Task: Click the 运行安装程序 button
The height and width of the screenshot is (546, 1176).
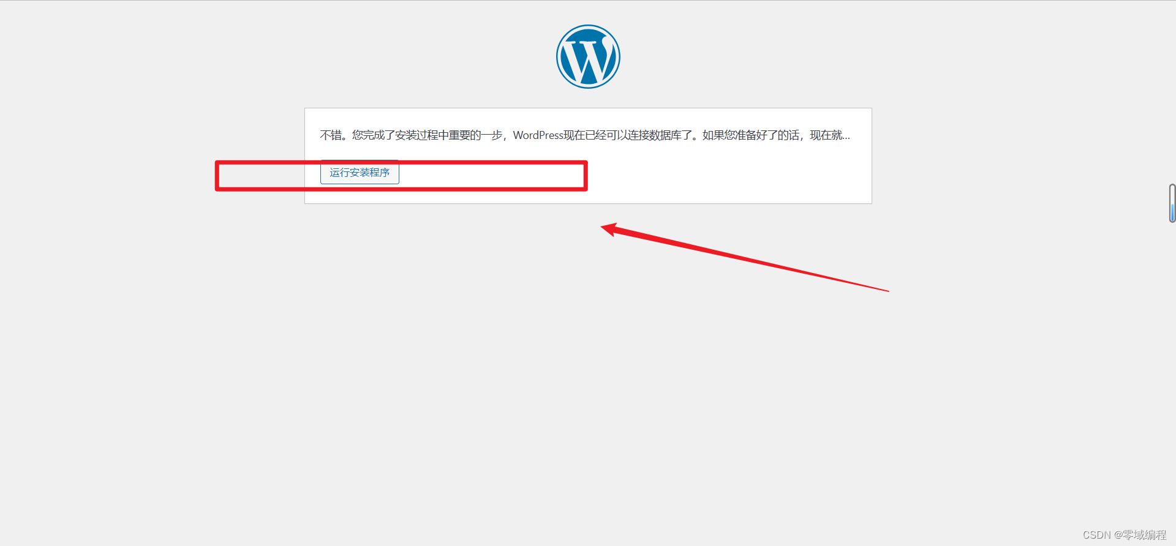Action: (360, 173)
